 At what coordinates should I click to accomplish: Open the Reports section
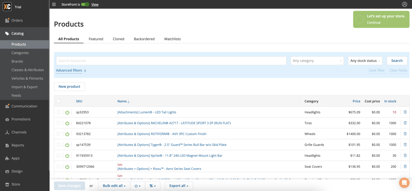(18, 145)
